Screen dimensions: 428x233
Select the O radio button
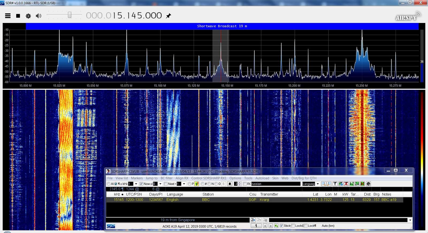tap(216, 184)
